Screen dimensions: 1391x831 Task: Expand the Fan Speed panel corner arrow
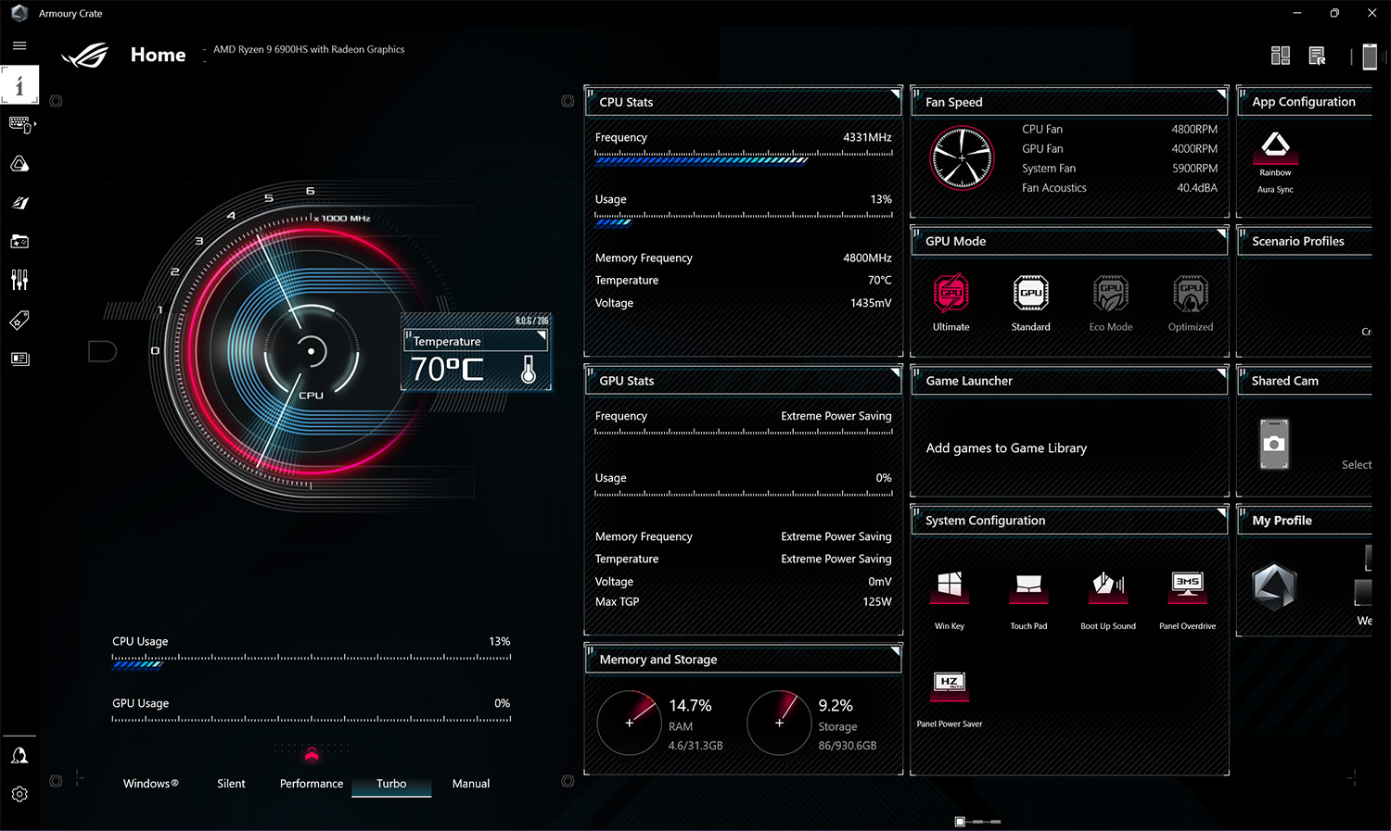1220,94
